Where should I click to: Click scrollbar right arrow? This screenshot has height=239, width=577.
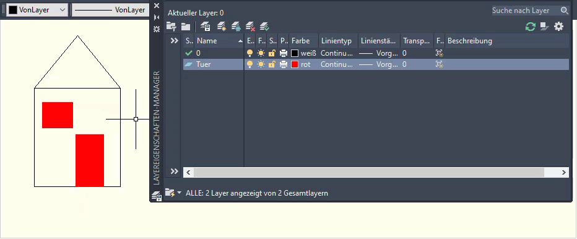coord(564,172)
